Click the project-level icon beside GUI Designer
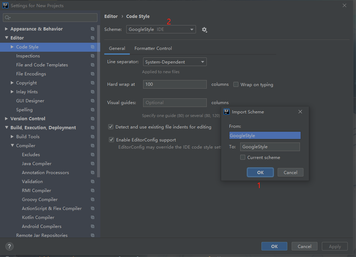Screen dimensions: 356x257 click(93, 101)
